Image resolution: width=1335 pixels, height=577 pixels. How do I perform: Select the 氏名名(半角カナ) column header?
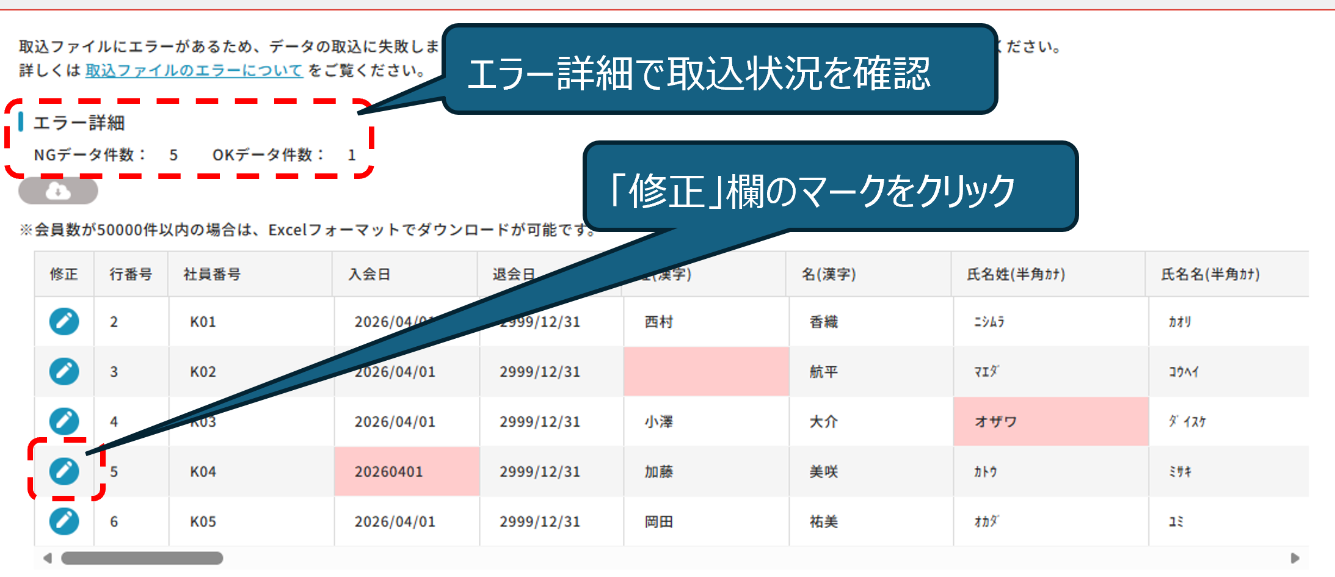click(1210, 274)
